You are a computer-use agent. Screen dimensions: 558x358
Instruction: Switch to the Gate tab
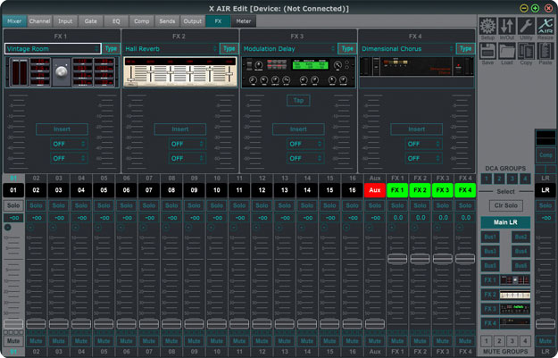(x=90, y=21)
